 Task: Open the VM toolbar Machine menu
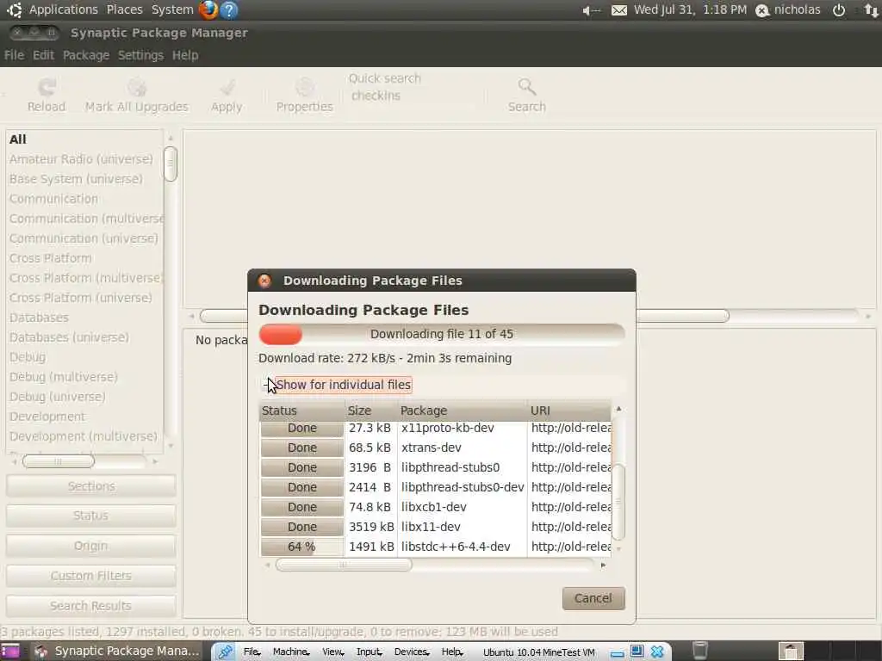pyautogui.click(x=291, y=652)
